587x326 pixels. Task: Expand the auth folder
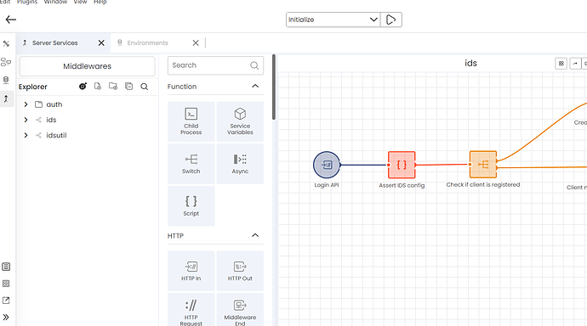26,104
